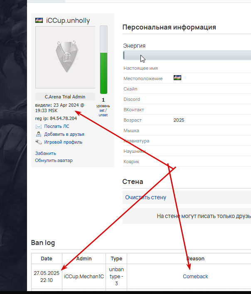Click the Стена heading
251x294 pixels.
click(133, 181)
